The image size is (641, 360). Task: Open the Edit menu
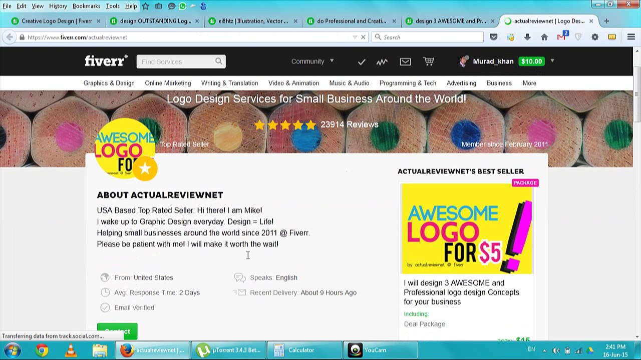pos(22,6)
